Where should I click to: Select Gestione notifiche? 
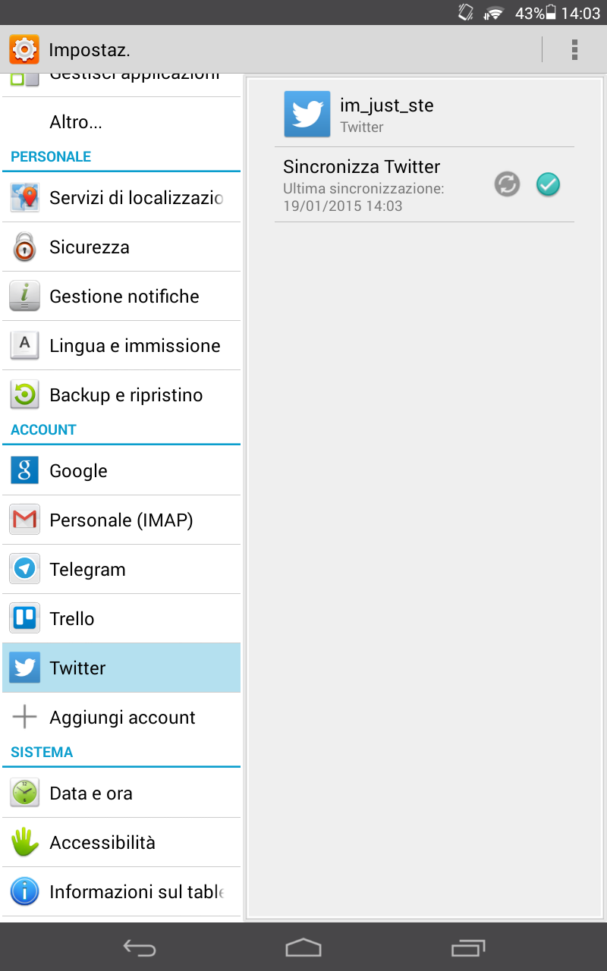(x=121, y=297)
